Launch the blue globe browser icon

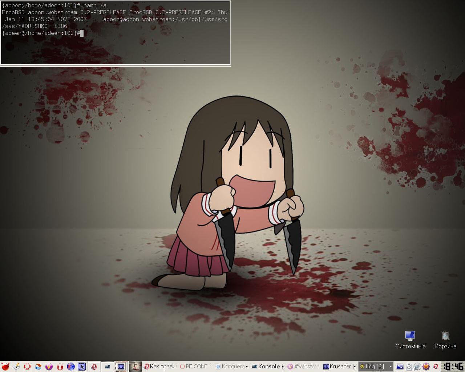tap(71, 367)
